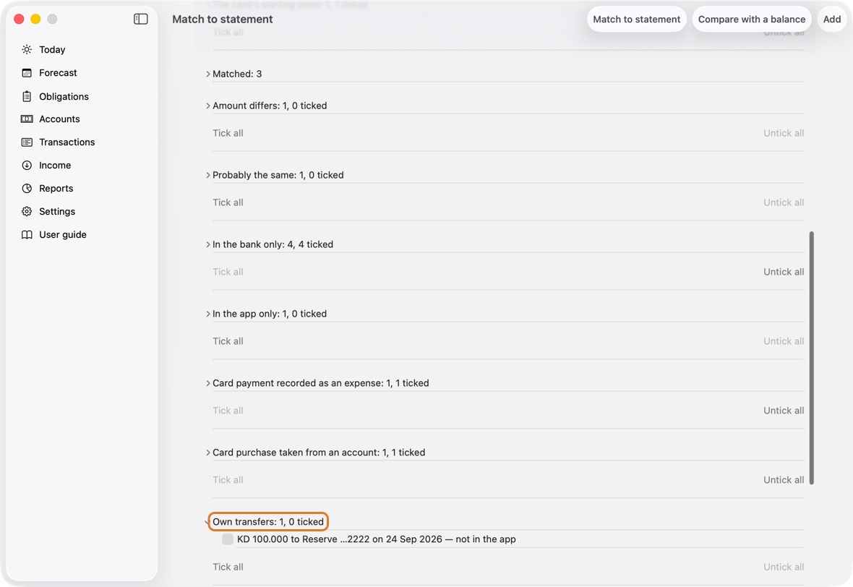Untick all under Card payment recorded as expense
Screen dimensions: 853x587
[x=784, y=411]
